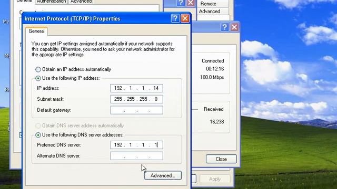Click the last octet 14 of IP address
The image size is (337, 189).
pos(156,88)
